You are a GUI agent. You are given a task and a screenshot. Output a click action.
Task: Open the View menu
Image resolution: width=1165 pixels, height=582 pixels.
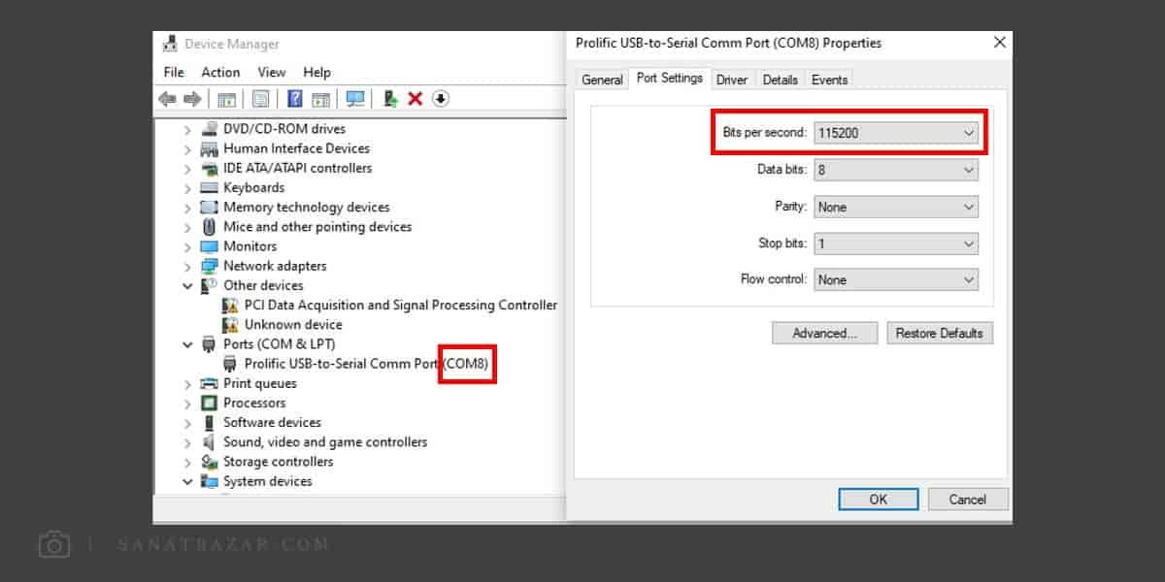[x=272, y=72]
